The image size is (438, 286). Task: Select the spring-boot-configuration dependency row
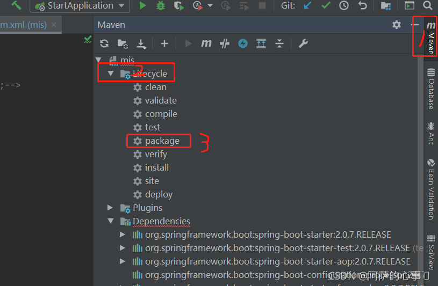tap(277, 275)
